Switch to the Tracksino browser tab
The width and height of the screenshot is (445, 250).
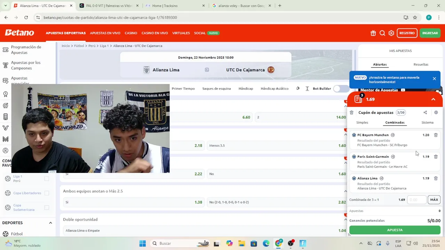pos(176,6)
